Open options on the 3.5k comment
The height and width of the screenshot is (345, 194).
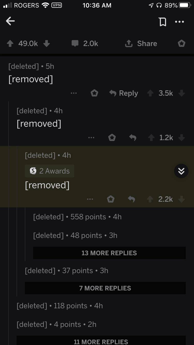coord(74,93)
